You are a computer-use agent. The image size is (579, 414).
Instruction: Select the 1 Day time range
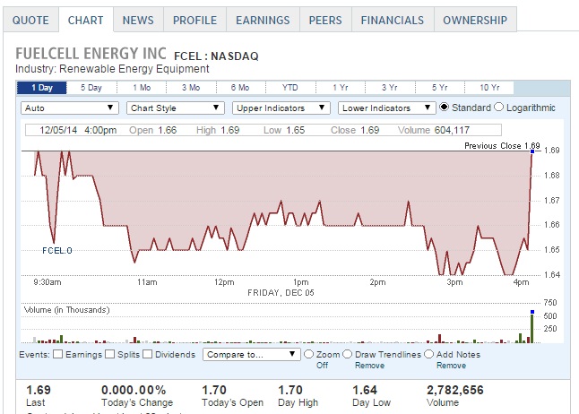(x=42, y=88)
